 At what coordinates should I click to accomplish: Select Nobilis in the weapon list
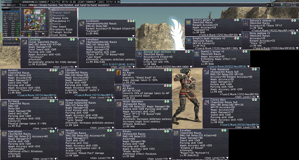coord(57,24)
